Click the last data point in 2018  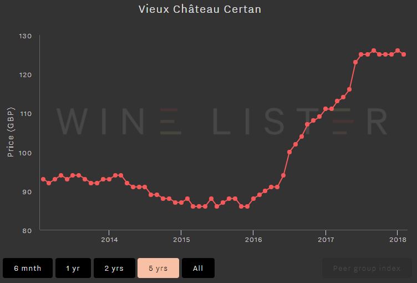(404, 54)
